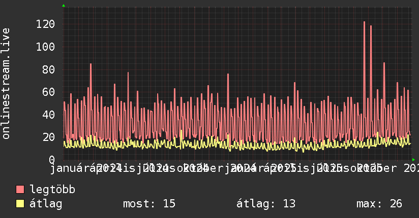Select the átlag legend label next to yellow swatch
This screenshot has width=419, height=218.
tap(46, 204)
